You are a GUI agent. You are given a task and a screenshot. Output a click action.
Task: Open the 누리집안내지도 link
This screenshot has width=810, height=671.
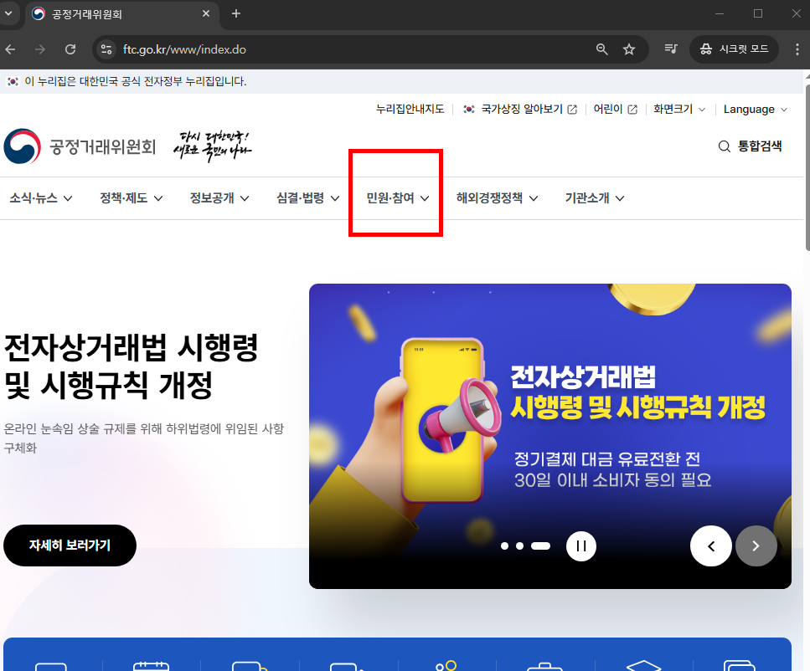(410, 109)
